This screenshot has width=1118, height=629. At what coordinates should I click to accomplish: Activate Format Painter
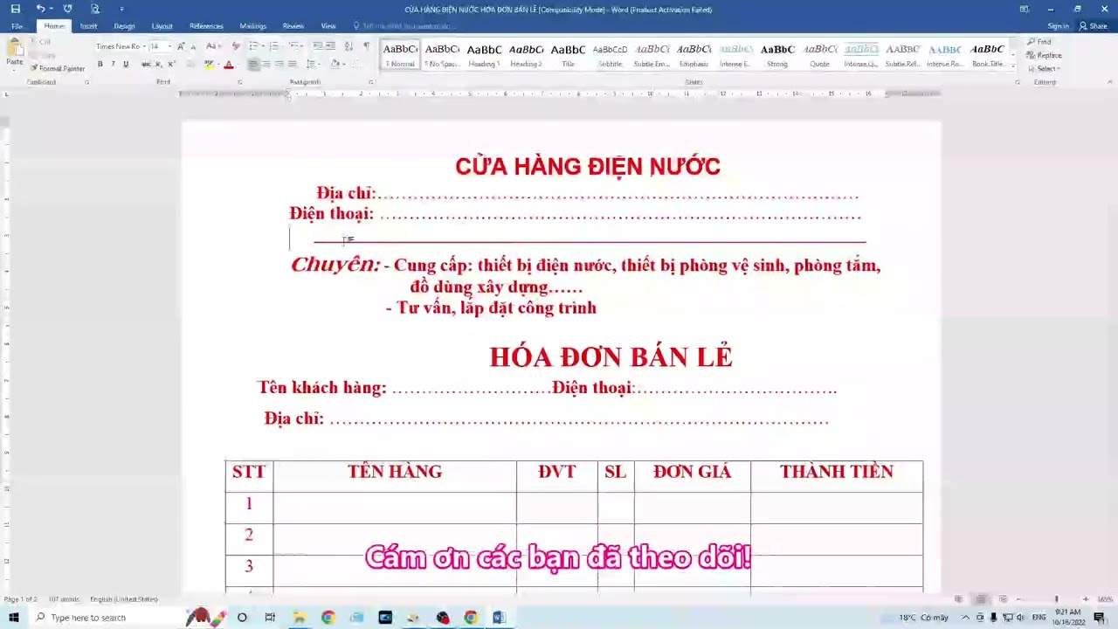59,68
